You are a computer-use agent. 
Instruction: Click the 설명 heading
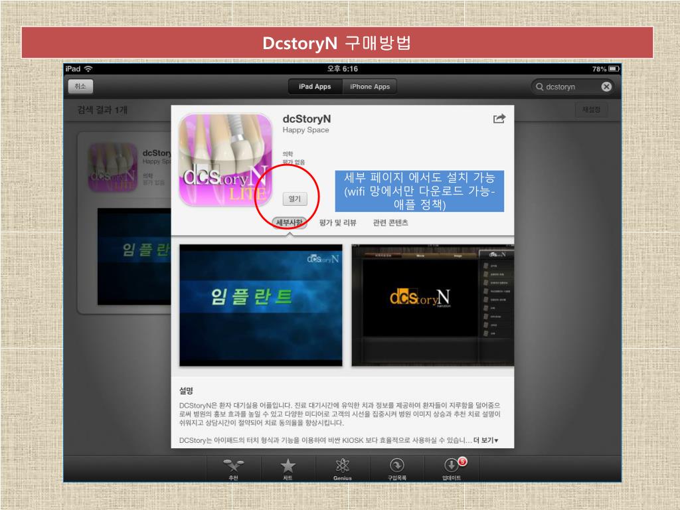(x=186, y=390)
